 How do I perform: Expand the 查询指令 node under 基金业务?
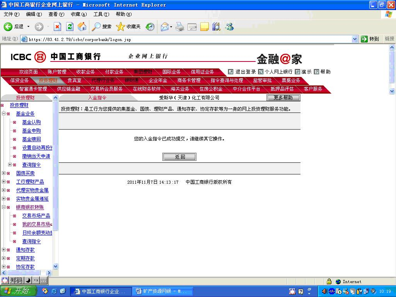[x=10, y=165]
